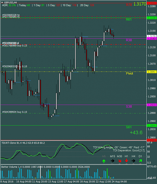Click the 5 Day: 121 range value
Viewport: 157px width, 184px height.
[x=54, y=5]
